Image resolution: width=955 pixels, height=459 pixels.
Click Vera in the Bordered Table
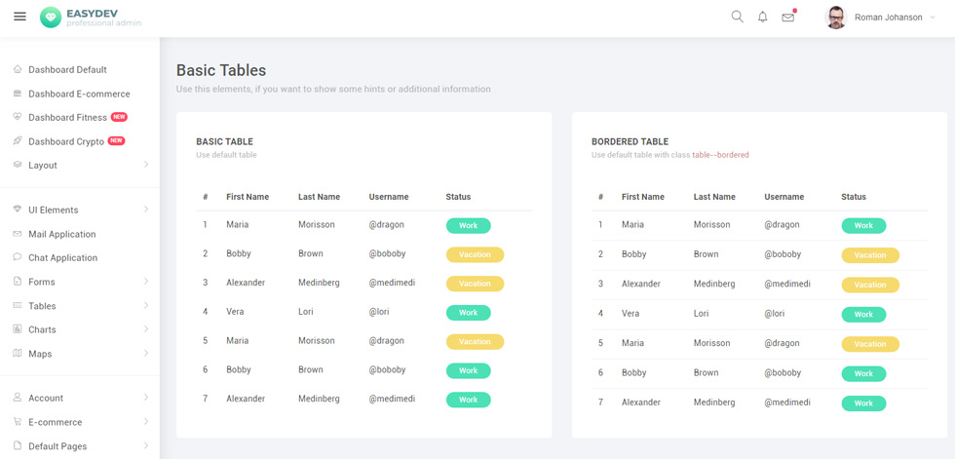(x=630, y=314)
